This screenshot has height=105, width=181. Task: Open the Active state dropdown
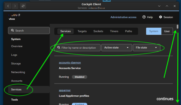tap(117, 48)
